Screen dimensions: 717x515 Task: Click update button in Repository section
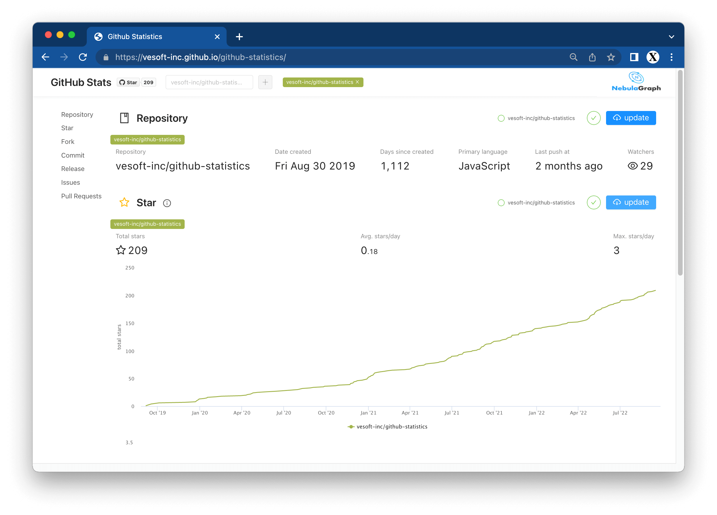tap(631, 118)
